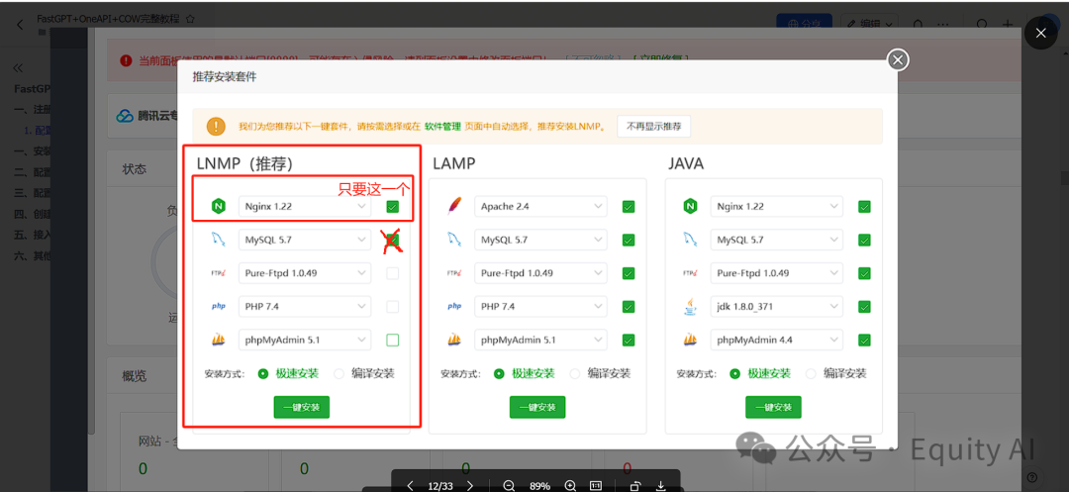Click the 89% zoom level text
Image resolution: width=1069 pixels, height=492 pixels.
click(539, 486)
